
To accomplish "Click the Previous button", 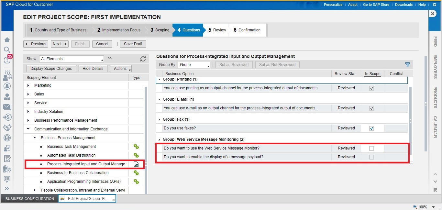I will [x=36, y=44].
